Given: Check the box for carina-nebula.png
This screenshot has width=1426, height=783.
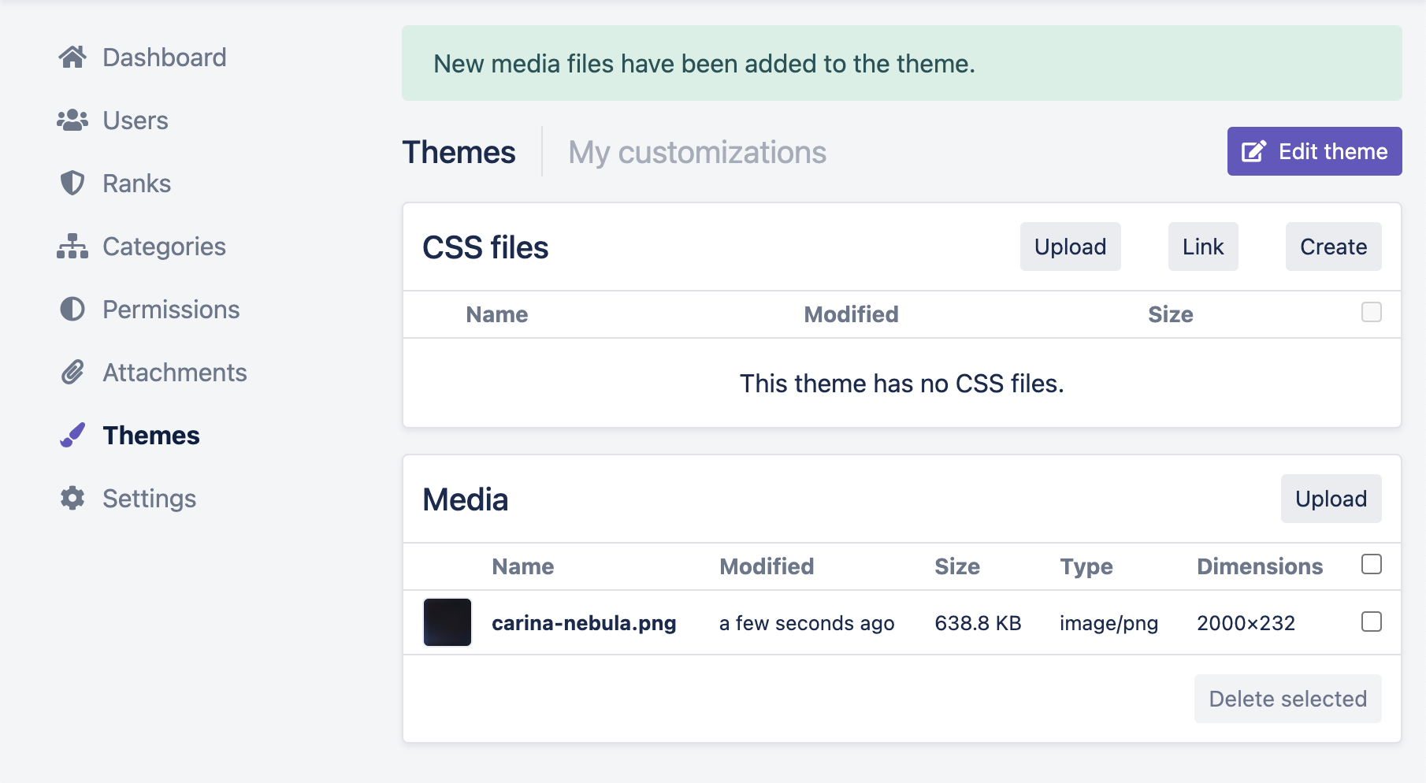Looking at the screenshot, I should click(x=1371, y=622).
